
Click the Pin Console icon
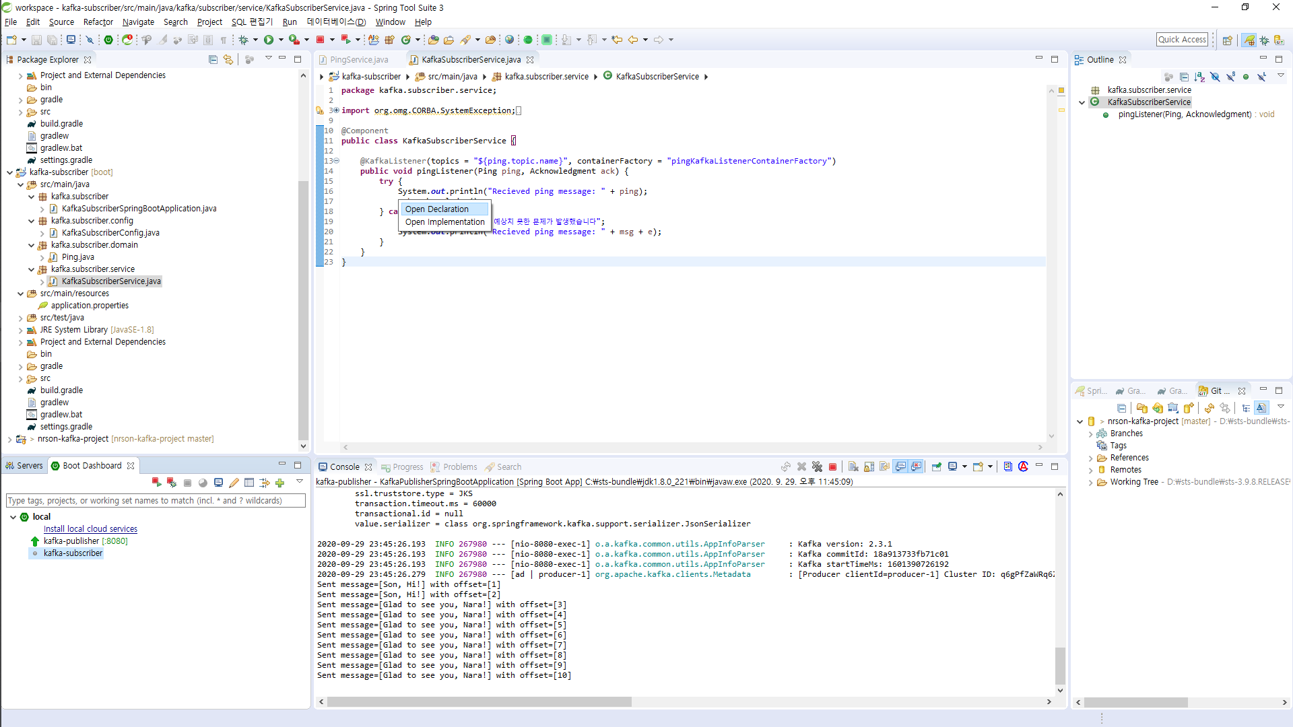pyautogui.click(x=936, y=466)
